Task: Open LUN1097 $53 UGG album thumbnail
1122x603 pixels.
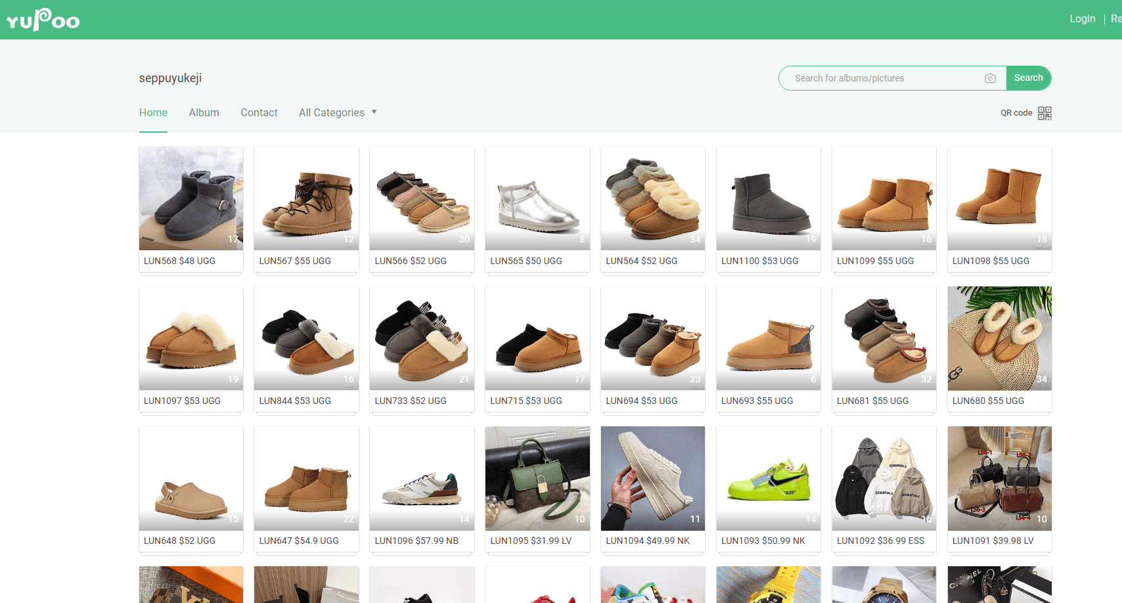Action: pos(191,338)
